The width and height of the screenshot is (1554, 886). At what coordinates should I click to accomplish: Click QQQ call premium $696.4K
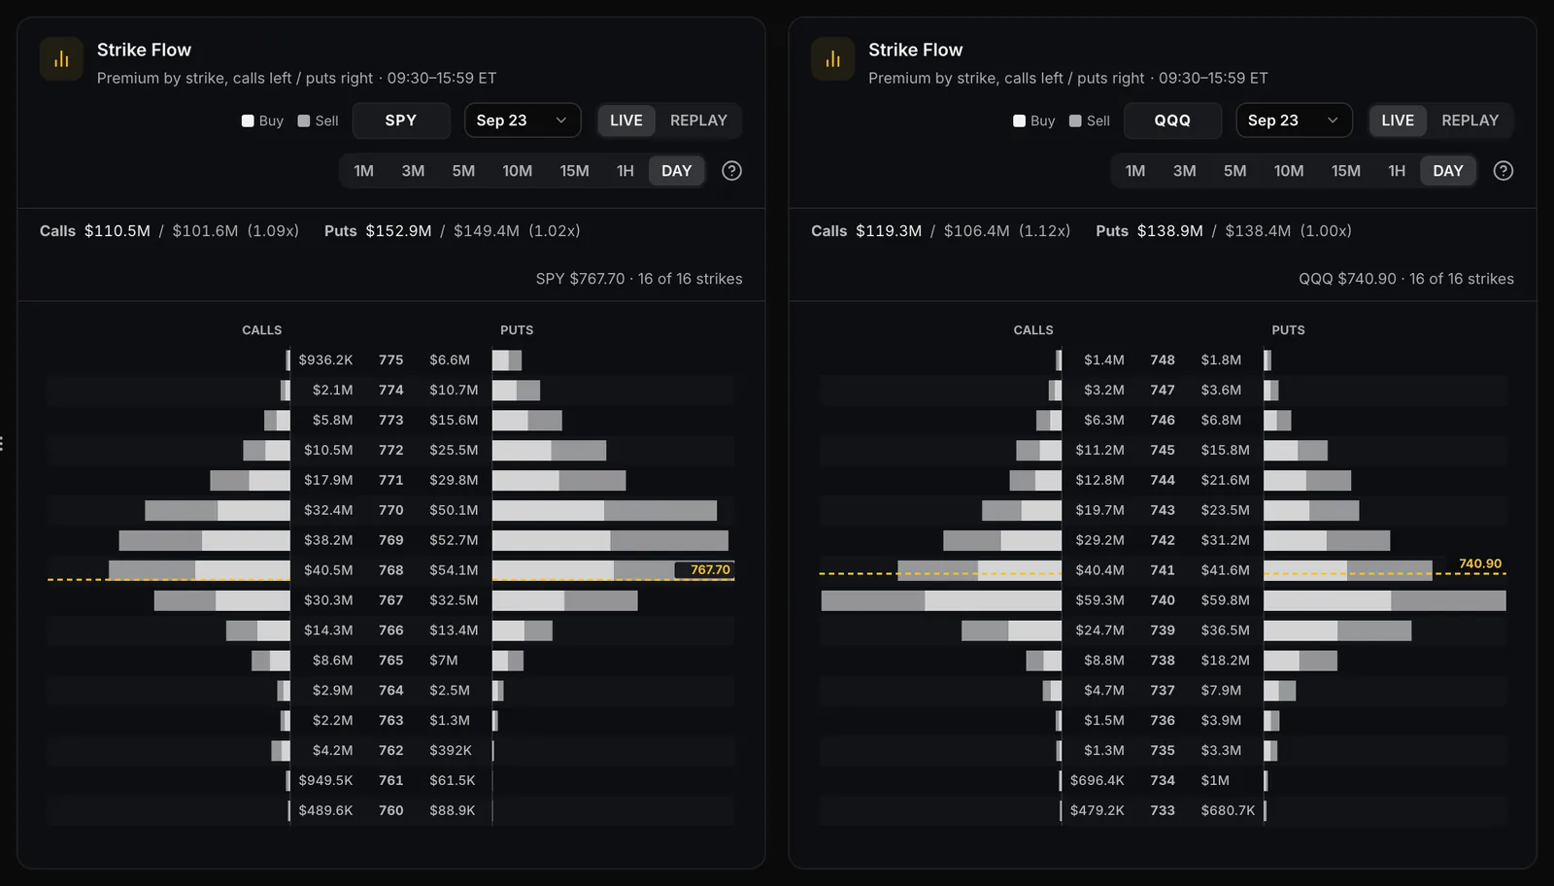coord(1098,780)
